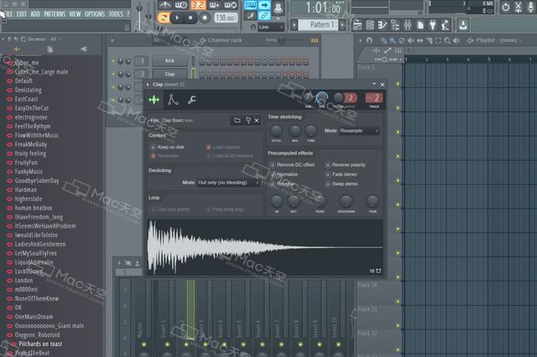Expand the Channel rack options arrow
This screenshot has height=357, width=537.
pyautogui.click(x=112, y=40)
